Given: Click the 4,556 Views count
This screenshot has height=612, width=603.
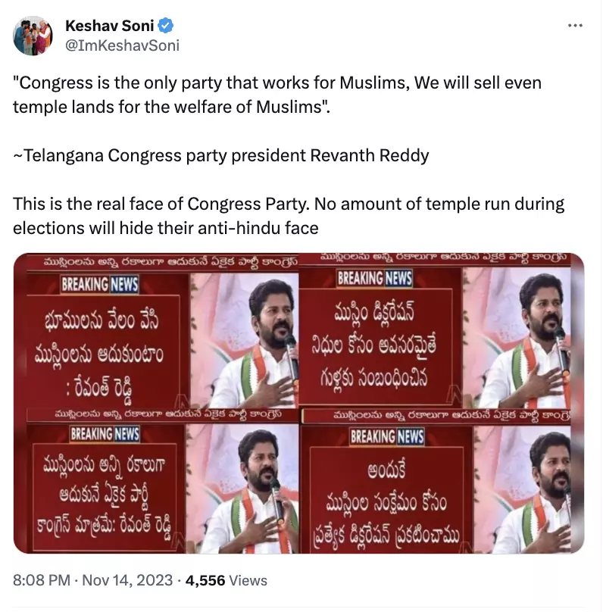Looking at the screenshot, I should [x=227, y=580].
